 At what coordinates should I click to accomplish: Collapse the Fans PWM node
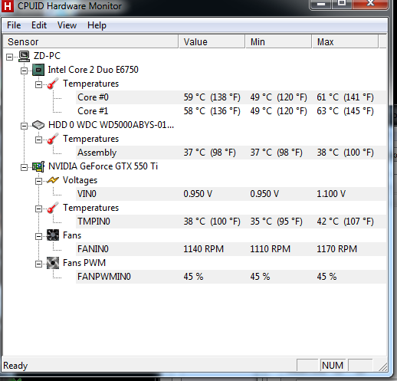[x=38, y=264]
